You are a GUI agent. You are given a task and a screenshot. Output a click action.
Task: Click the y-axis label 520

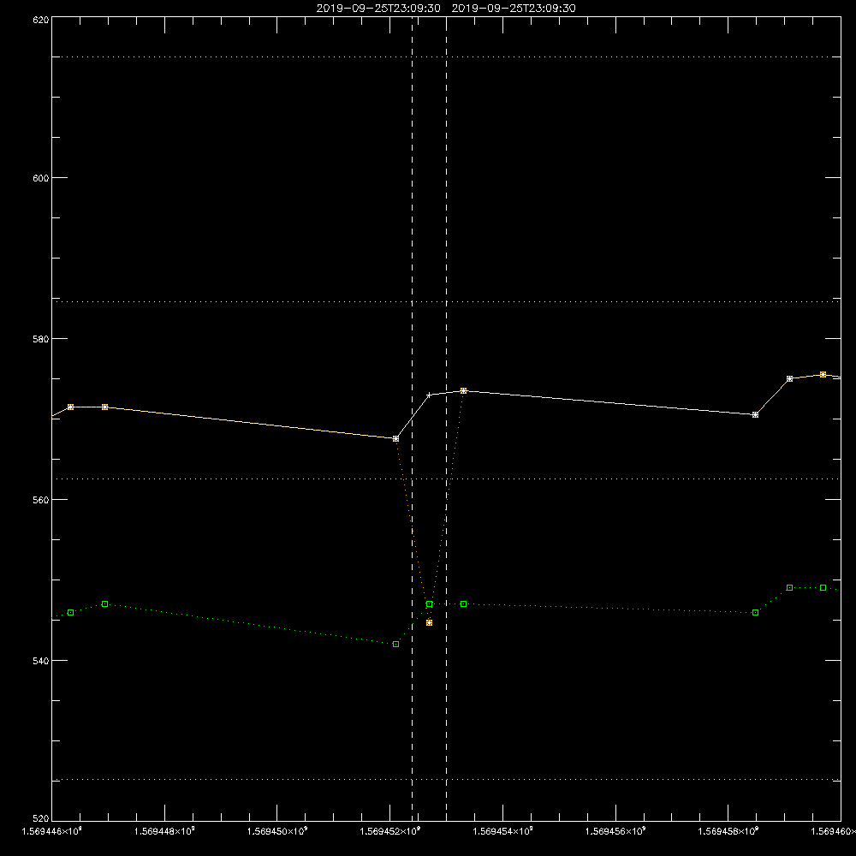pyautogui.click(x=41, y=818)
